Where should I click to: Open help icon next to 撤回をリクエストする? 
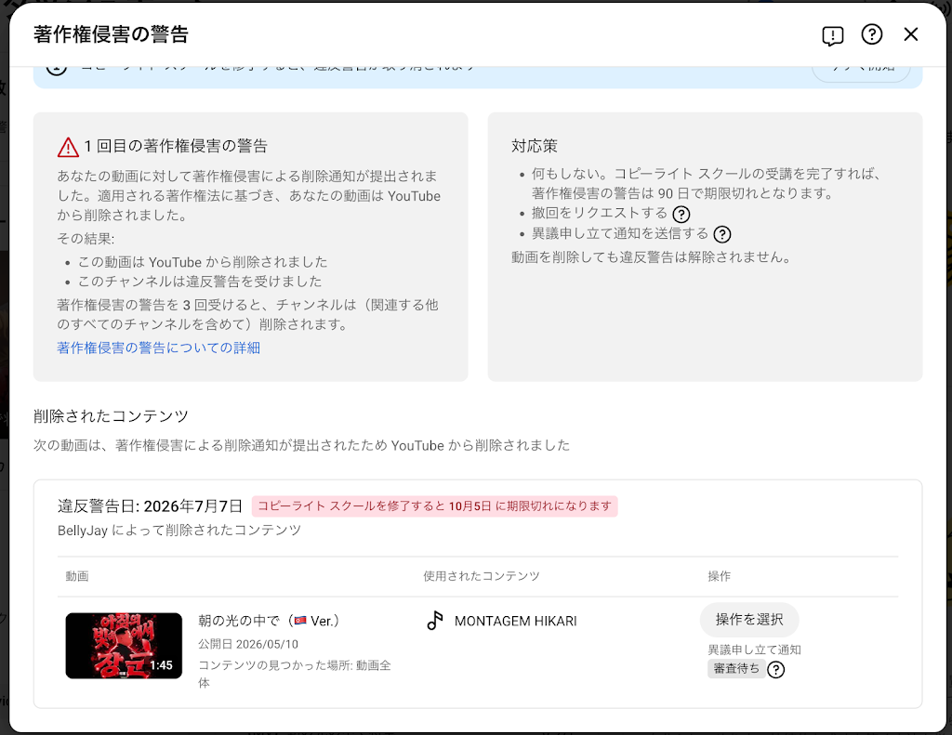click(x=681, y=215)
